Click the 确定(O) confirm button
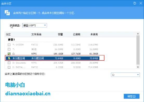 click(x=132, y=96)
